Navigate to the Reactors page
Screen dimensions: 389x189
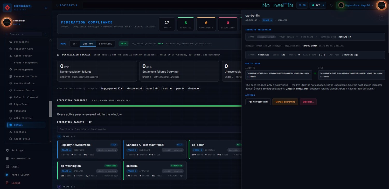[x=26, y=132]
